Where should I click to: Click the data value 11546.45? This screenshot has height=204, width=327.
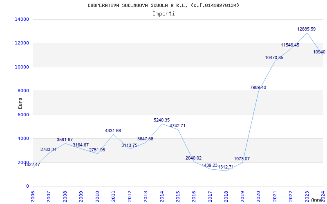coord(290,45)
